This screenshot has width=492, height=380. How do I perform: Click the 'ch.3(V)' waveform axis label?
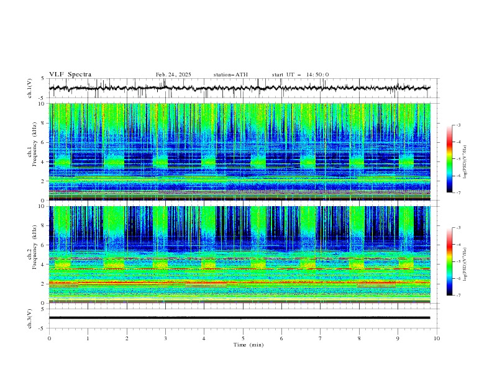click(x=30, y=319)
